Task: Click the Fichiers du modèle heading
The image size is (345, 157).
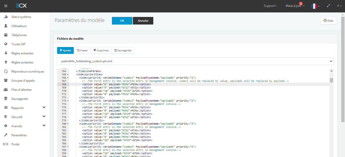Action: coord(70,39)
